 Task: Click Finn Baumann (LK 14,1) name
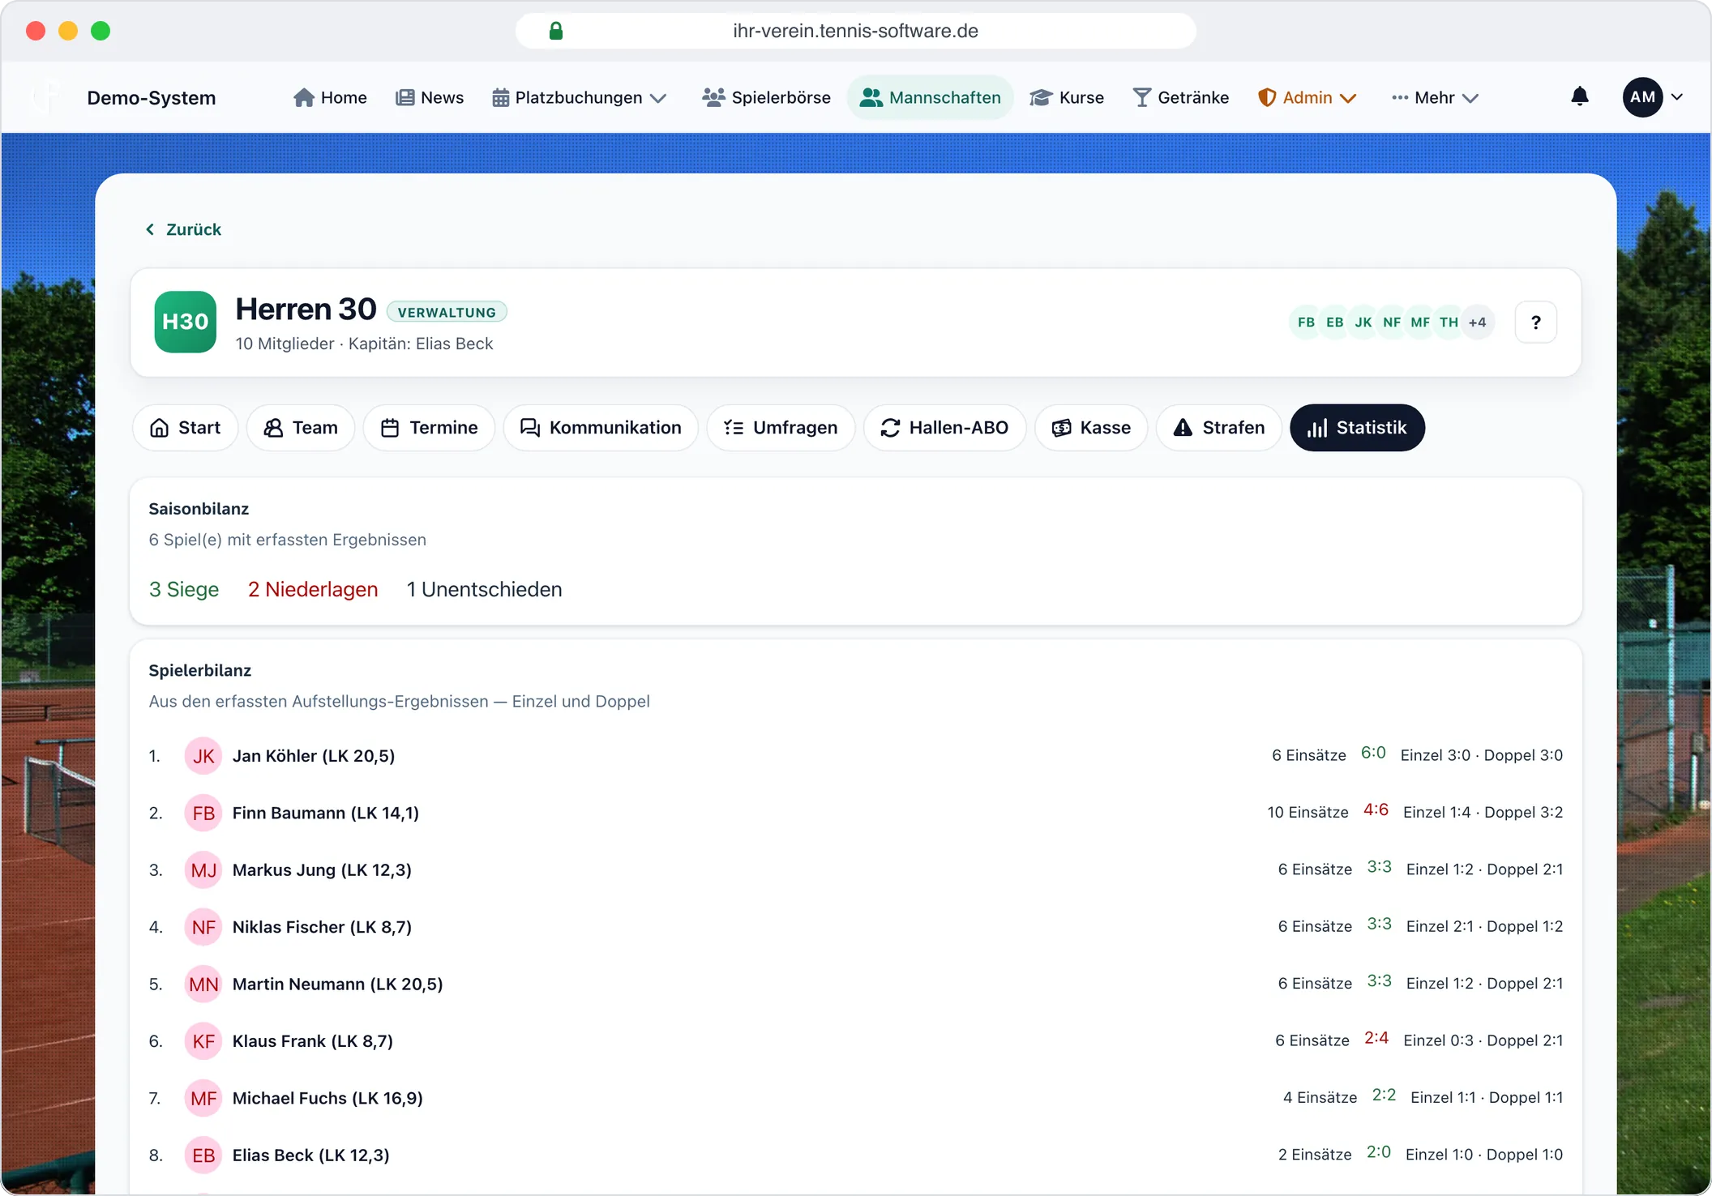pyautogui.click(x=325, y=813)
